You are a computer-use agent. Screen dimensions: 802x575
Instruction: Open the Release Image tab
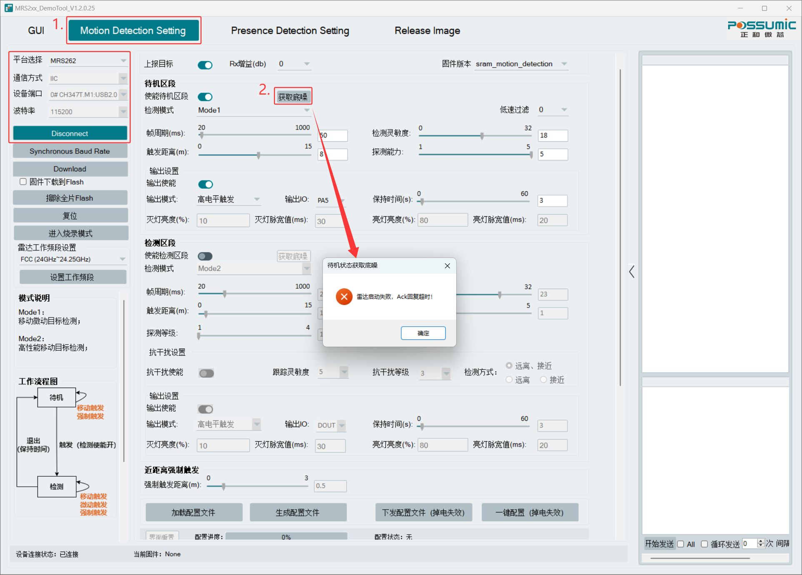click(x=427, y=30)
